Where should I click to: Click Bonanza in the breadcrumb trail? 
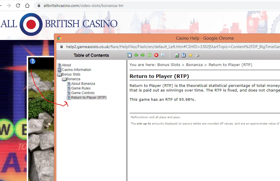[194, 65]
